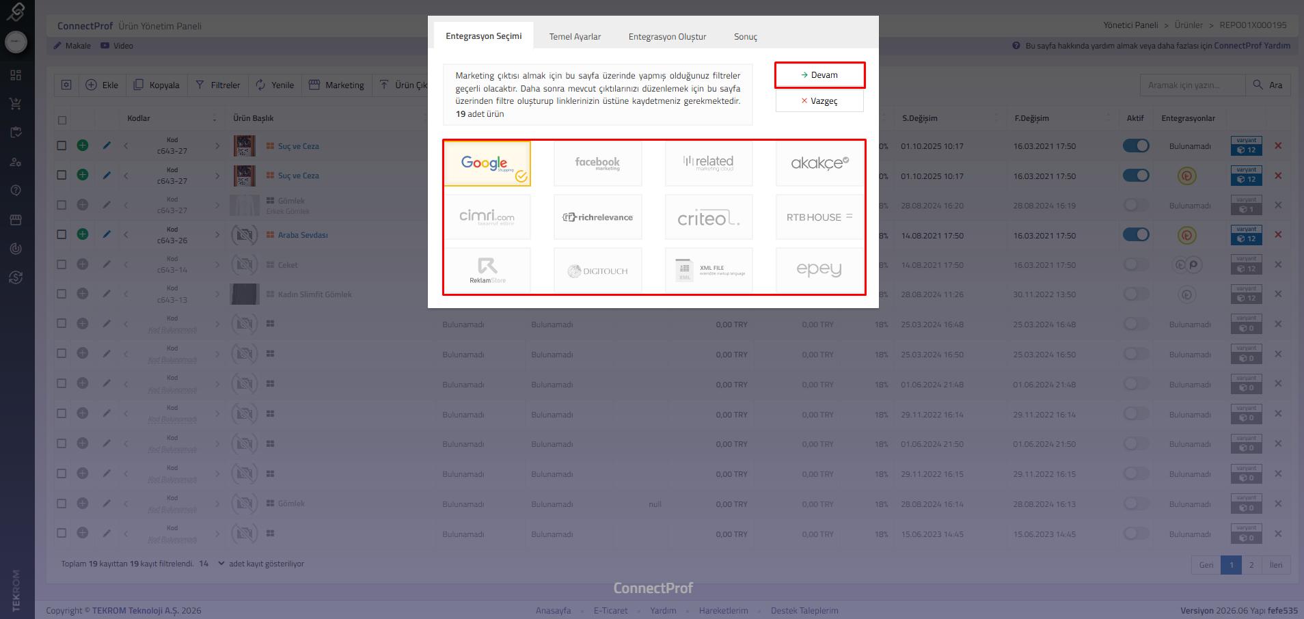This screenshot has width=1304, height=619.
Task: Click the sort arrows on Kodlar column
Action: pyautogui.click(x=215, y=118)
